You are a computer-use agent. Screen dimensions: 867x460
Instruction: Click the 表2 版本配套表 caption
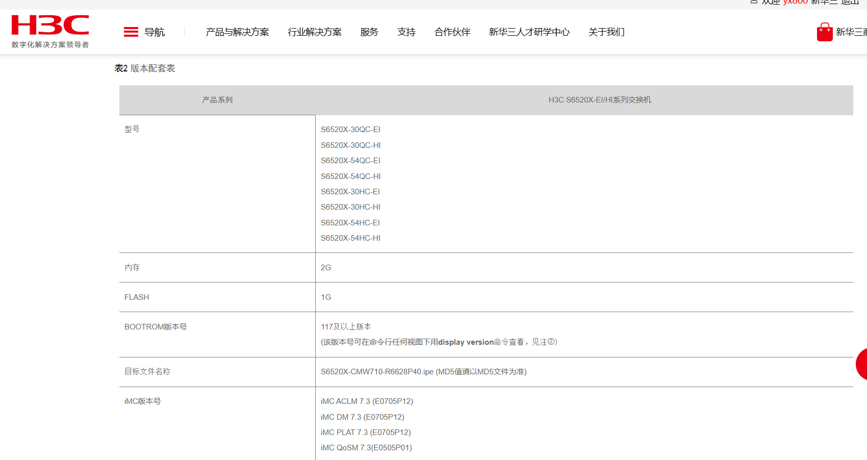[x=145, y=68]
